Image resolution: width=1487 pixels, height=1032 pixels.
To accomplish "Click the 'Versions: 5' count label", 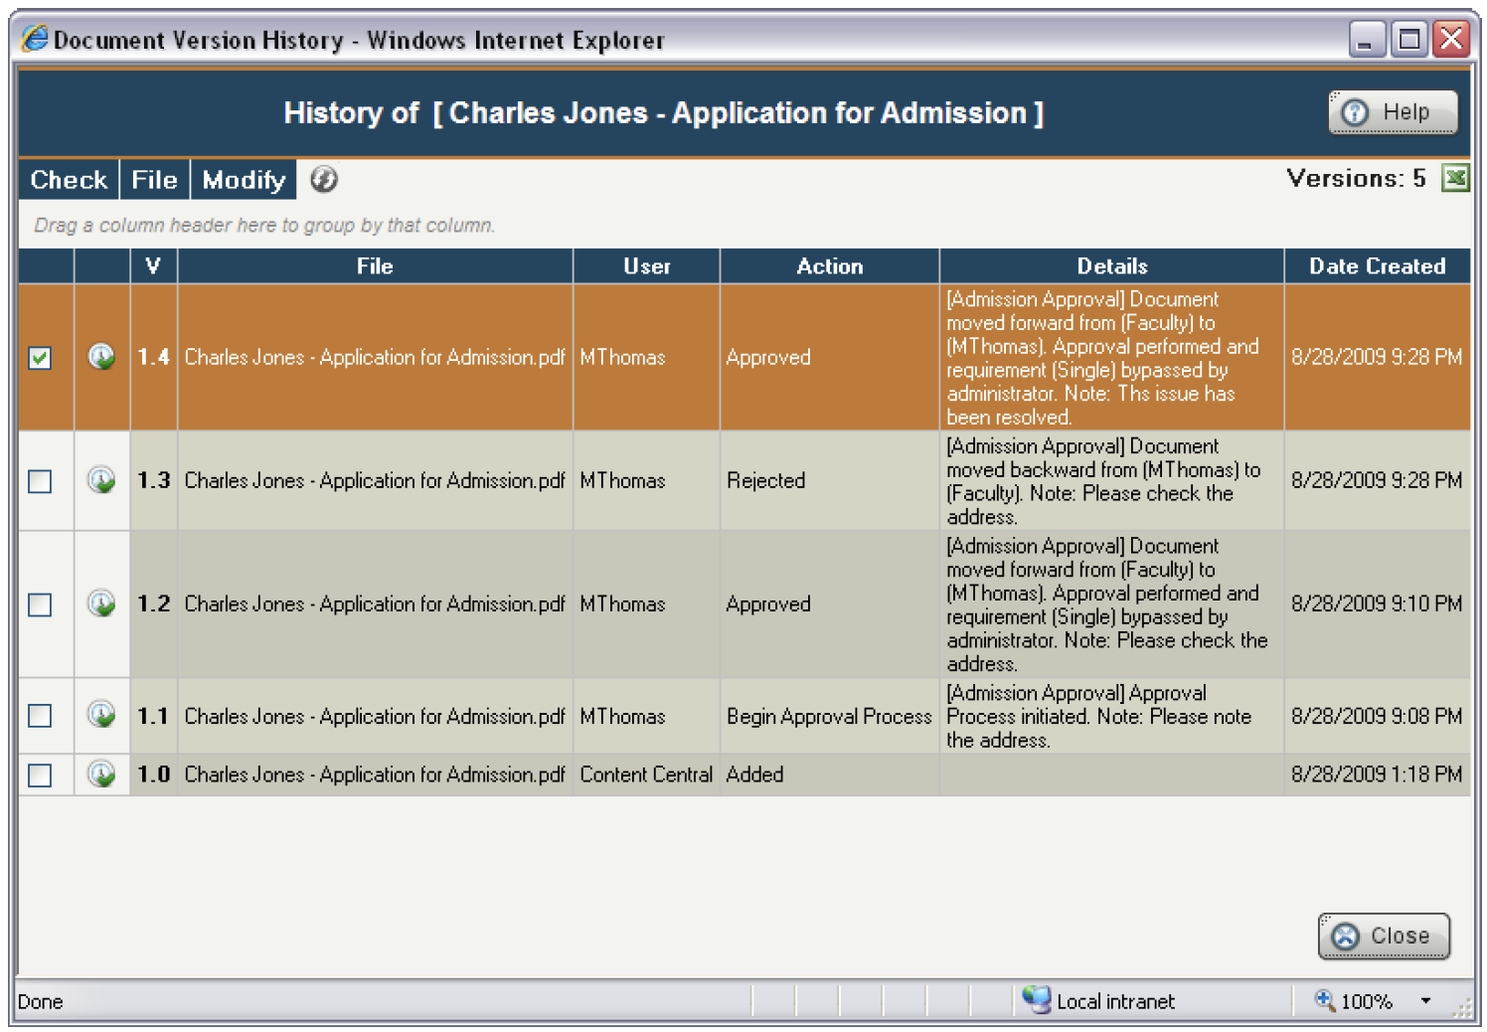I will [1356, 178].
